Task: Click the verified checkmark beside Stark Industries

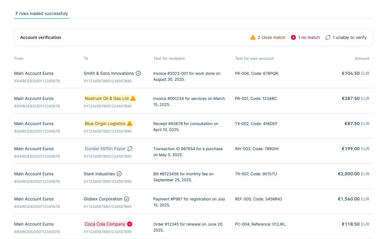Action: coord(119,174)
